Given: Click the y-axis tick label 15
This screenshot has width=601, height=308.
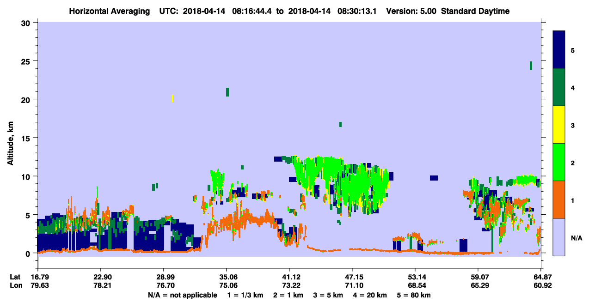Looking at the screenshot, I should pos(27,138).
